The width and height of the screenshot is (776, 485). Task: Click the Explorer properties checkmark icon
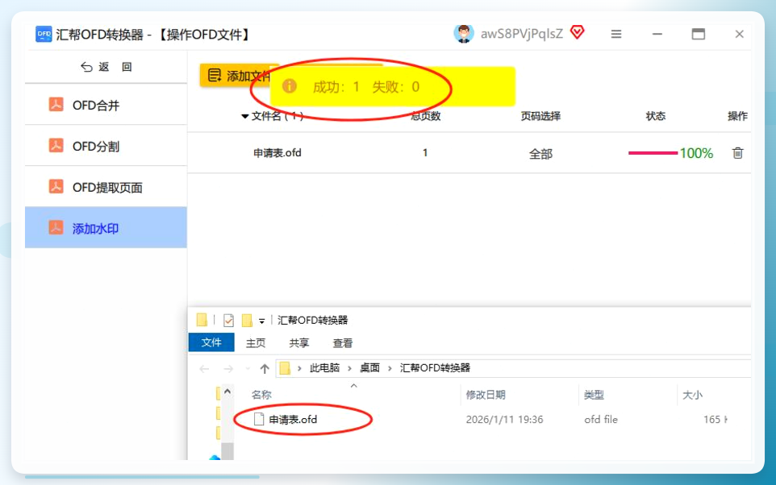pos(228,321)
